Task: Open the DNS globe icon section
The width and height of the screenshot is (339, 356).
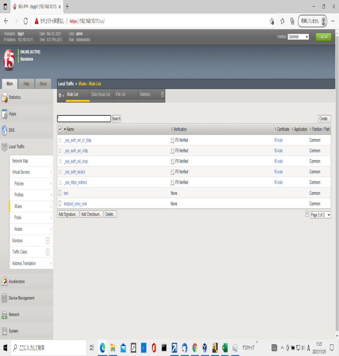Action: tap(5, 130)
